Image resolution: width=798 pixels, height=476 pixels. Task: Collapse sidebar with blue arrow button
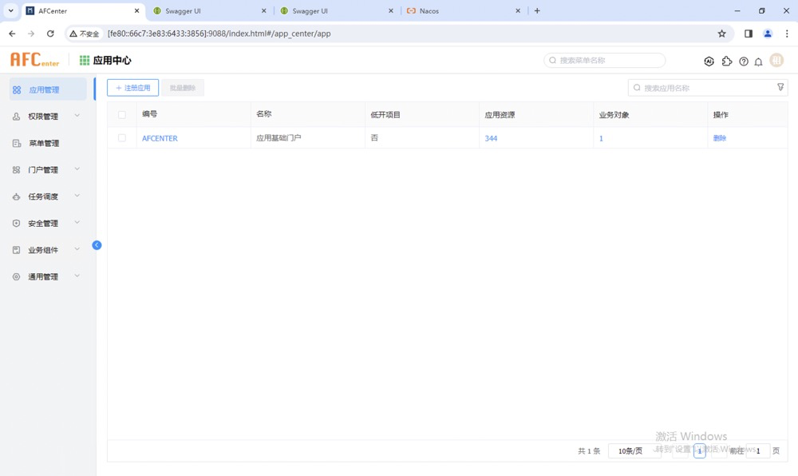97,245
